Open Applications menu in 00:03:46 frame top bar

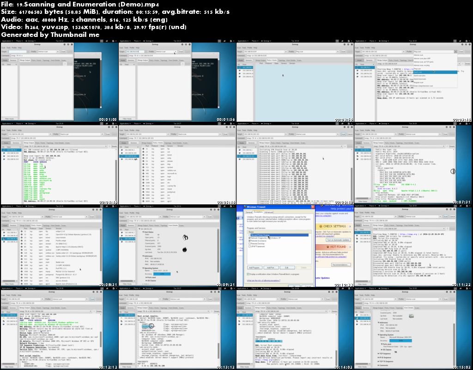tap(361, 41)
